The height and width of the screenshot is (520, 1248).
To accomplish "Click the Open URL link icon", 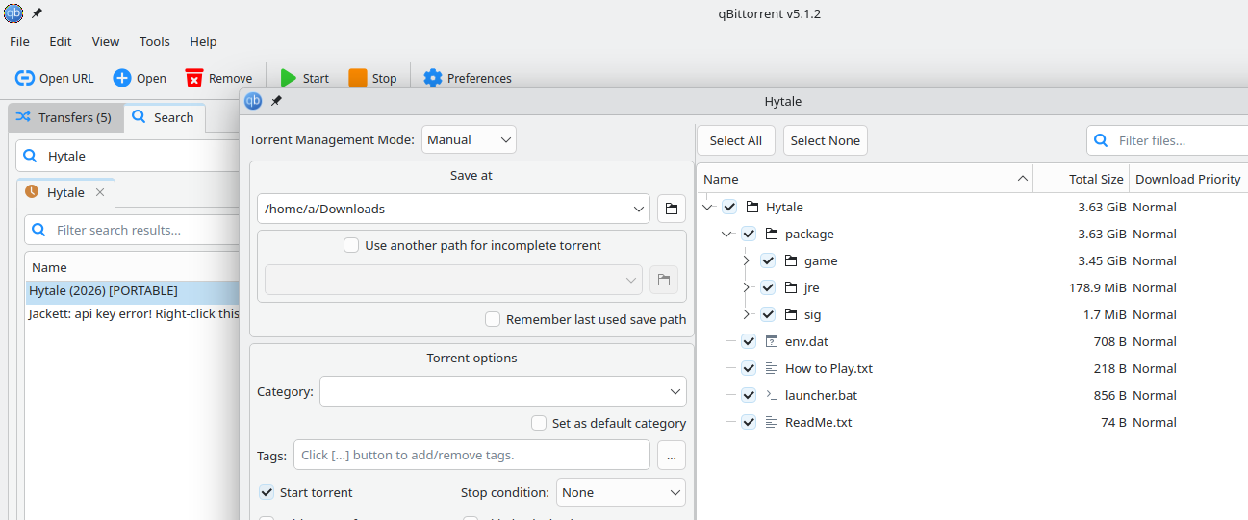I will tap(25, 78).
